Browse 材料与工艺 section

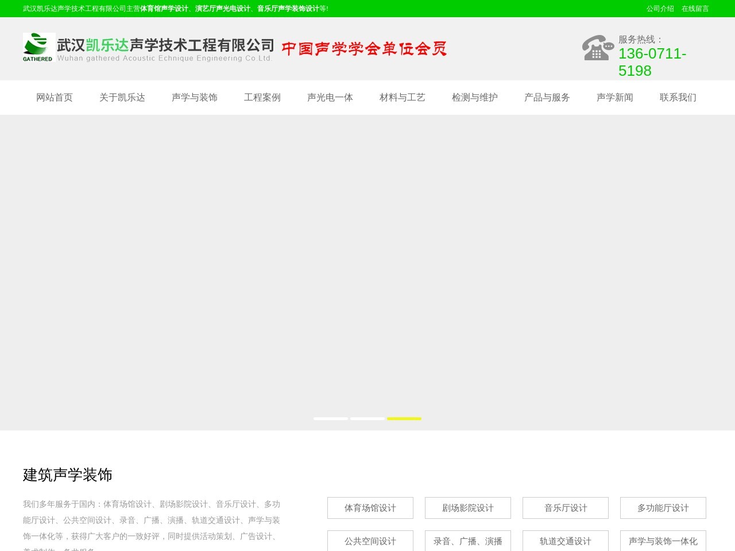(x=401, y=98)
